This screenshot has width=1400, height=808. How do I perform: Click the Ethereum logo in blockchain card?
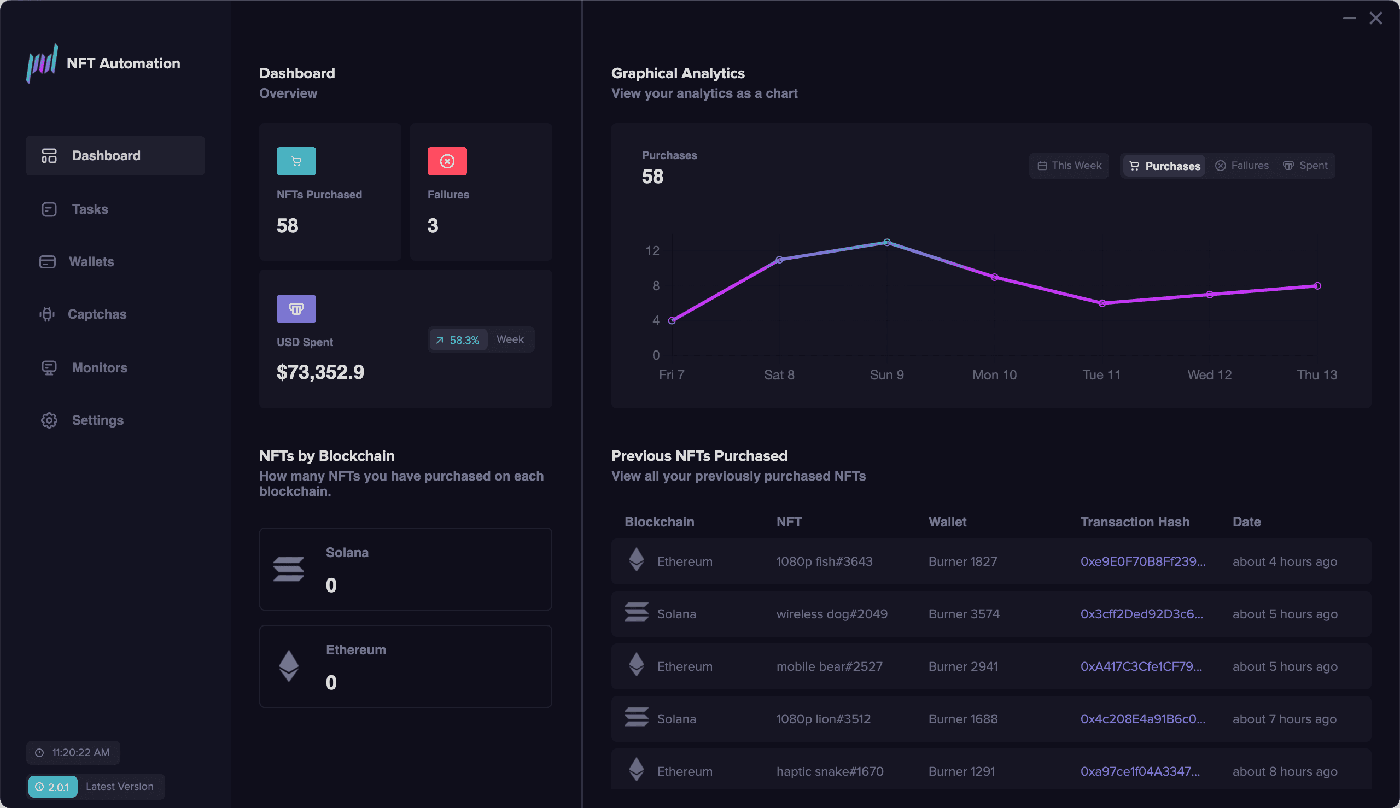click(x=289, y=666)
